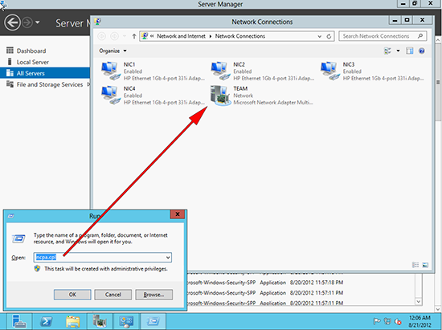This screenshot has width=442, height=330.
Task: Select the NIC1 network adapter icon
Action: tap(109, 71)
